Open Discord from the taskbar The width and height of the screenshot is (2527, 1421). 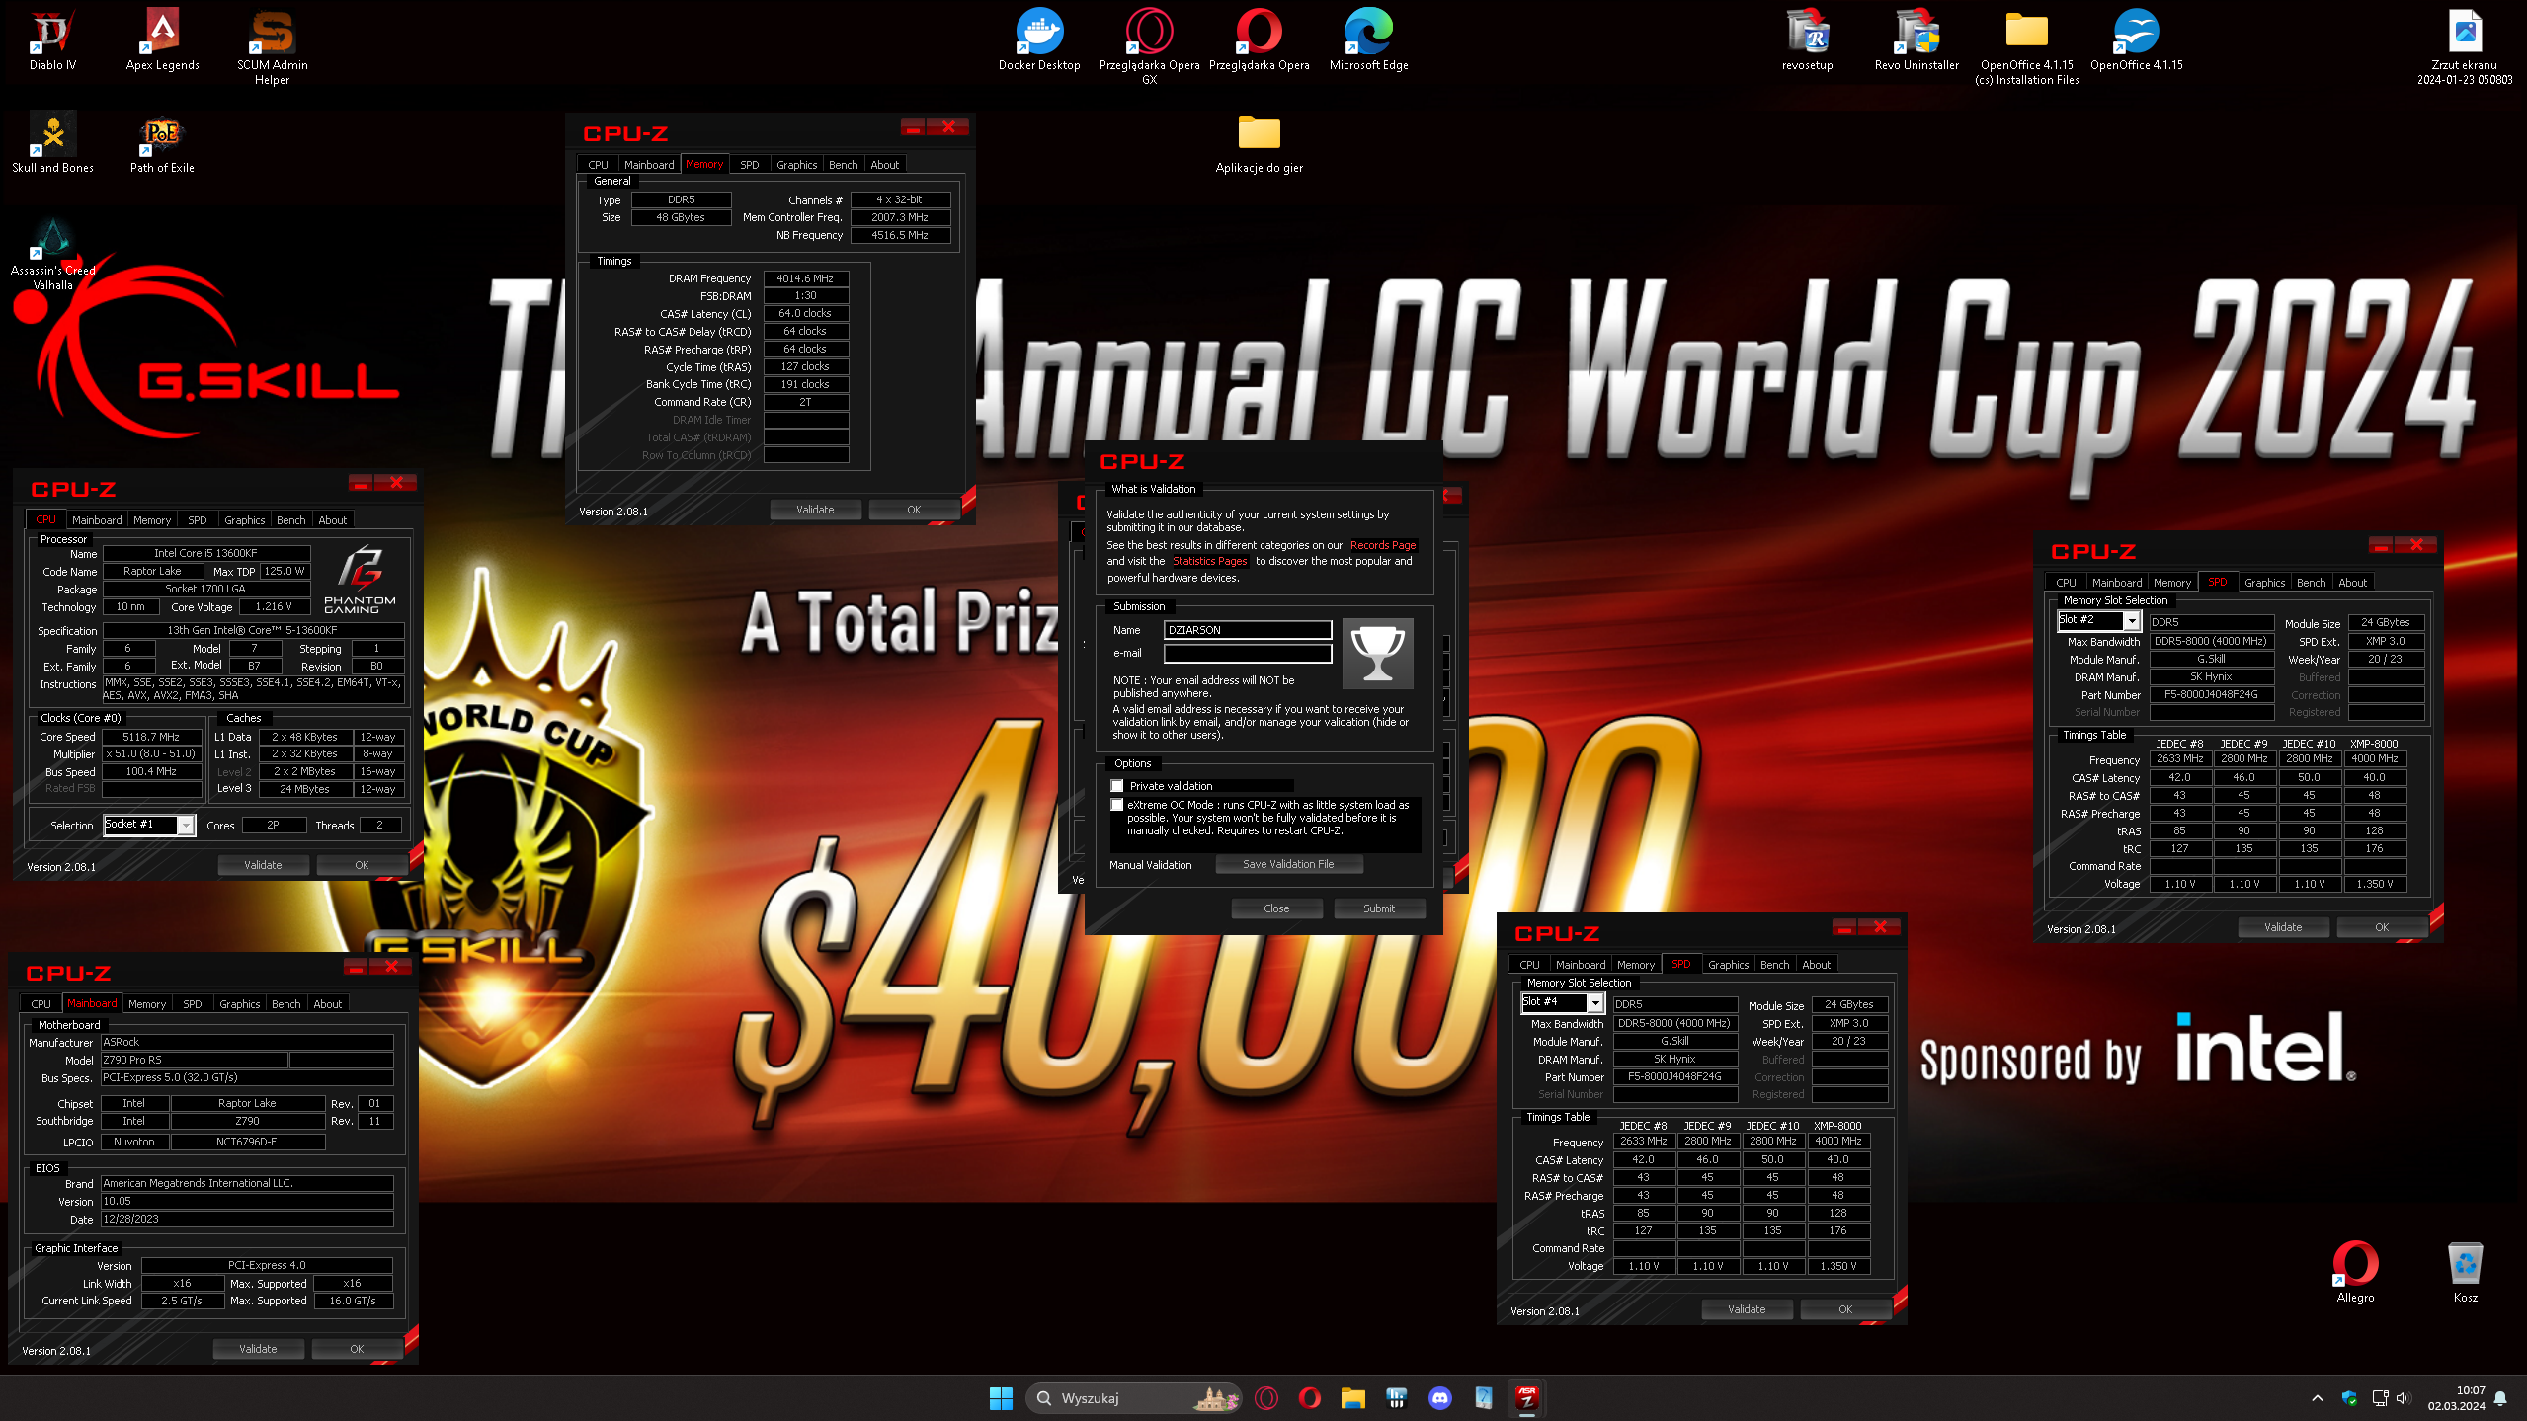click(x=1440, y=1398)
